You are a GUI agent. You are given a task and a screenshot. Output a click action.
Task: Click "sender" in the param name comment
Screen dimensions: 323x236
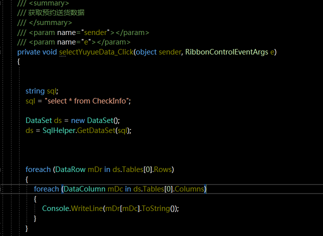pos(95,32)
